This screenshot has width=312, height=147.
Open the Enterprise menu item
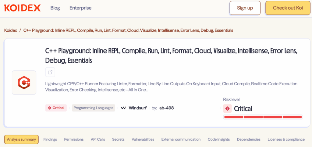pos(80,8)
